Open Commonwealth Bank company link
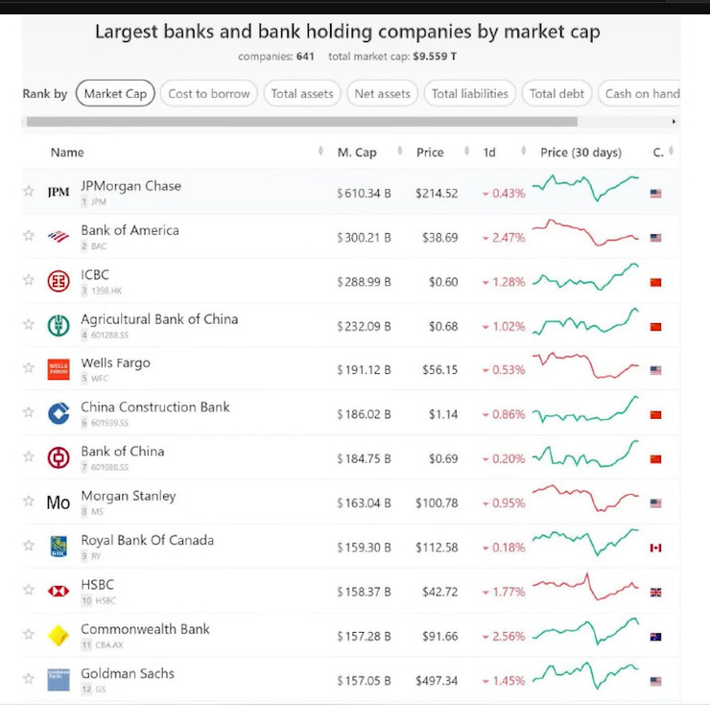The height and width of the screenshot is (723, 710). (x=145, y=629)
